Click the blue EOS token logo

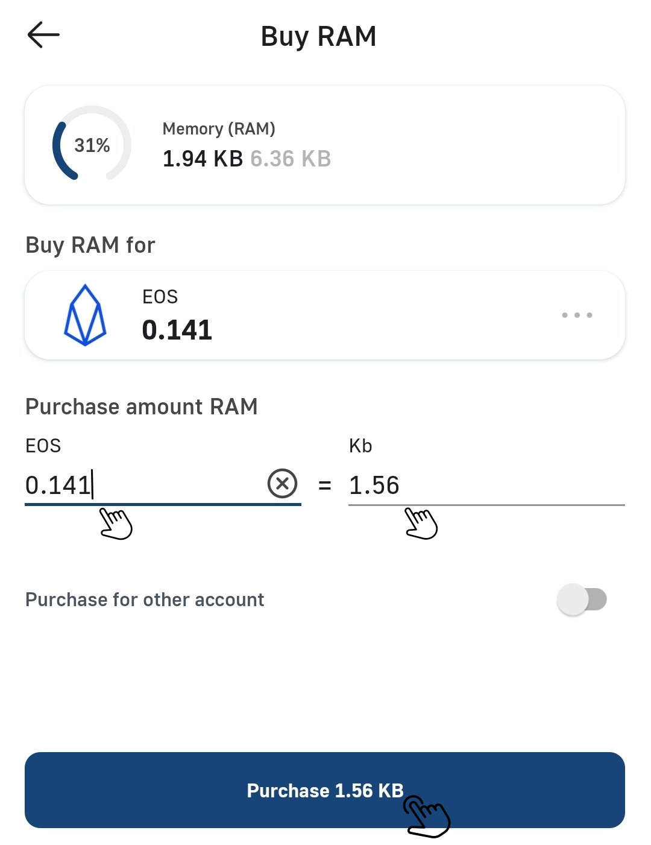[85, 315]
